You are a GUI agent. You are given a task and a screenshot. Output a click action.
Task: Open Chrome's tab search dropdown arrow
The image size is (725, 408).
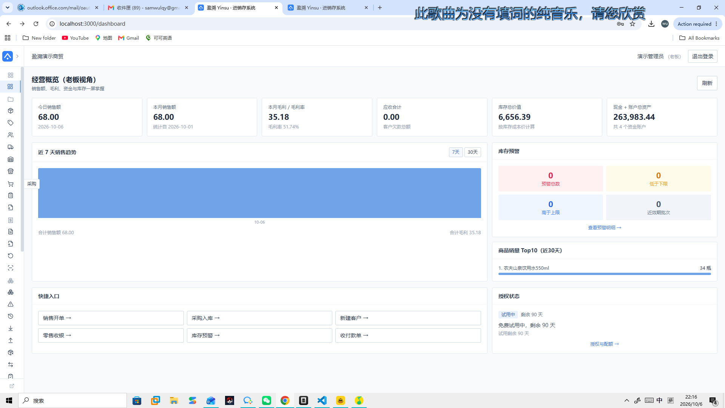[8, 8]
